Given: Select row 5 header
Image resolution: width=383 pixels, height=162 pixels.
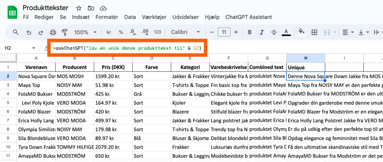Looking at the screenshot, I should point(8,103).
